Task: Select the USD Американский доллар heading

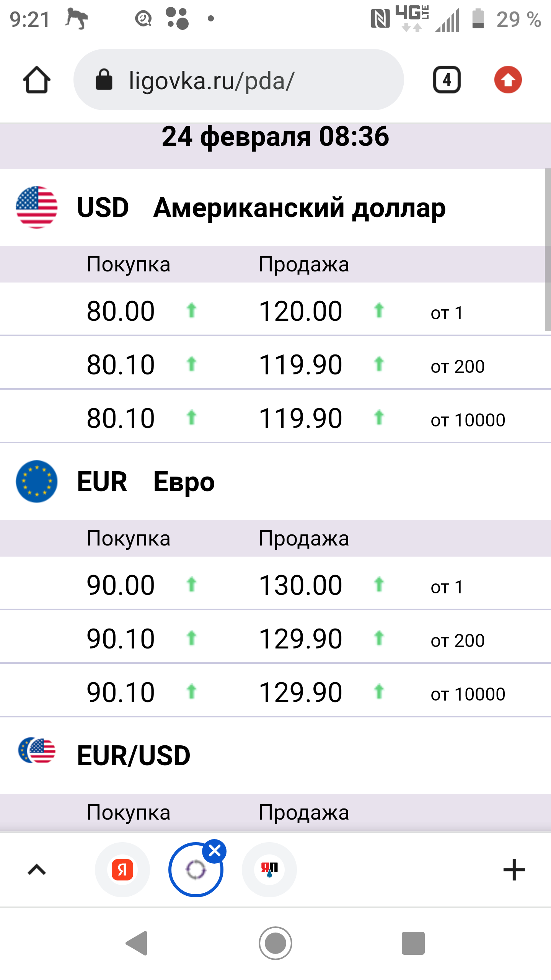Action: pyautogui.click(x=261, y=207)
